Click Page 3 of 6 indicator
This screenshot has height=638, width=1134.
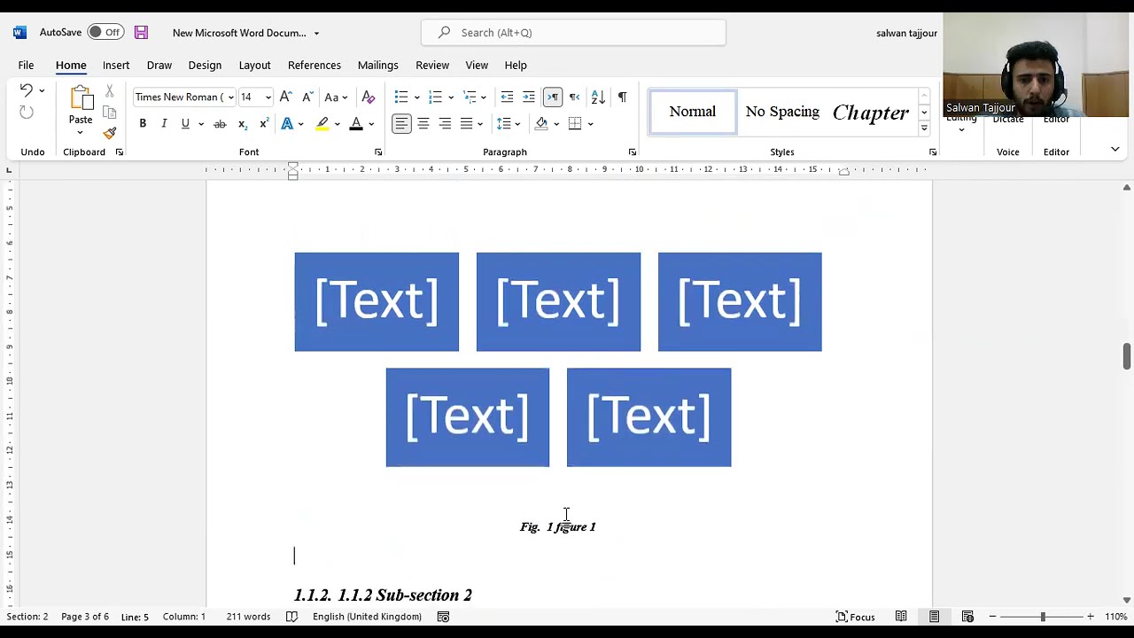(x=85, y=617)
